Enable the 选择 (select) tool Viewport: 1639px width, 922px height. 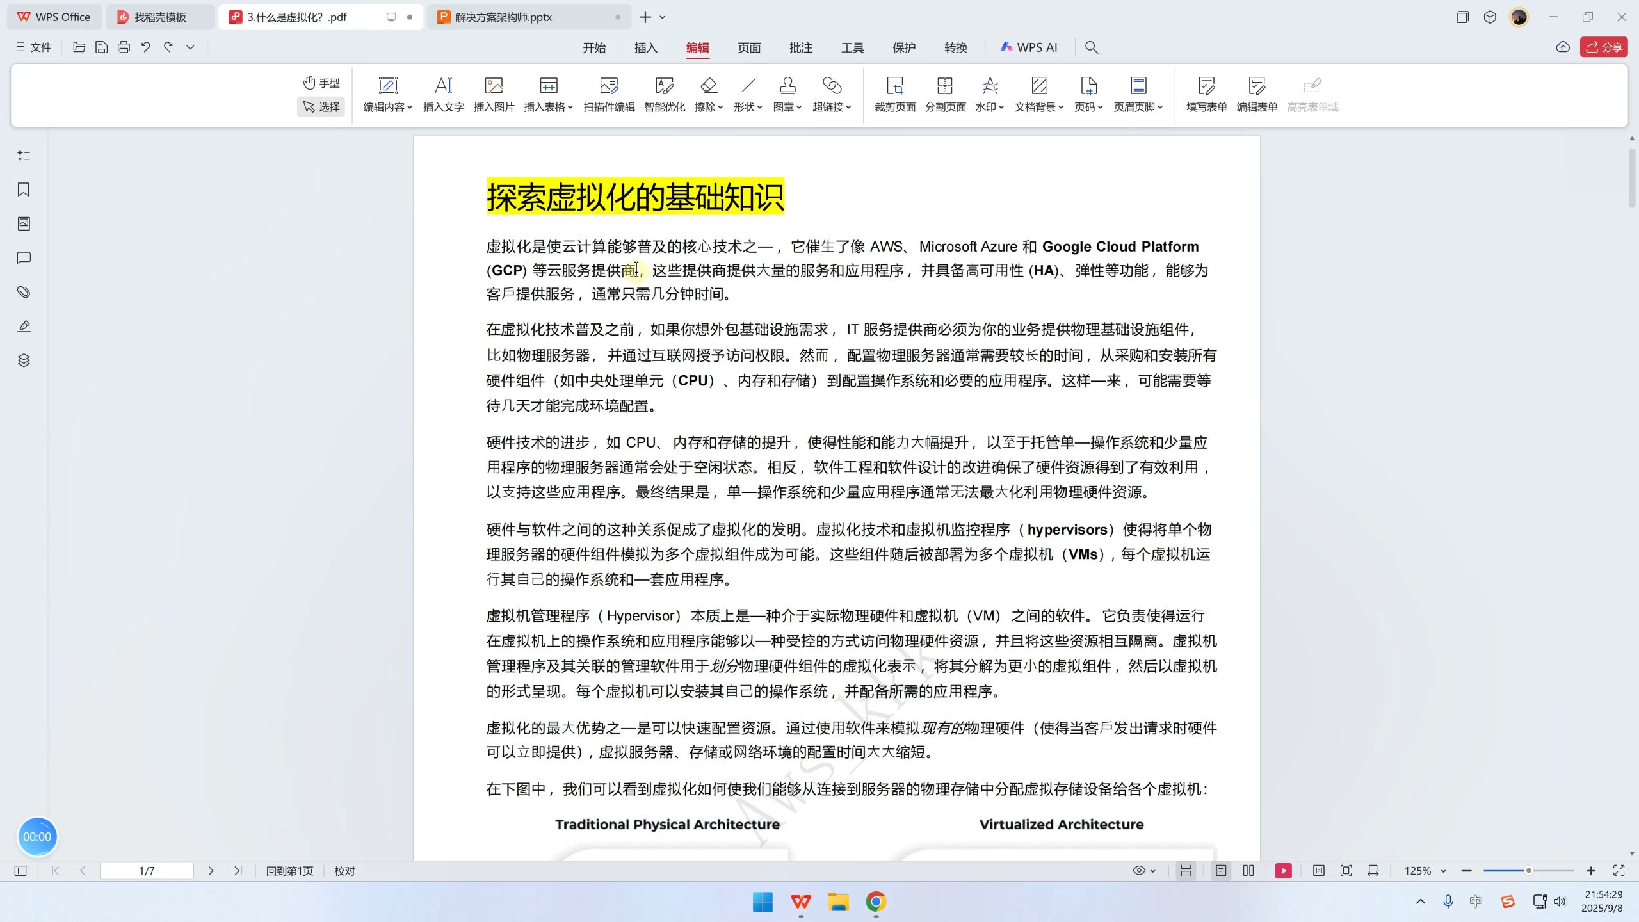pyautogui.click(x=321, y=106)
